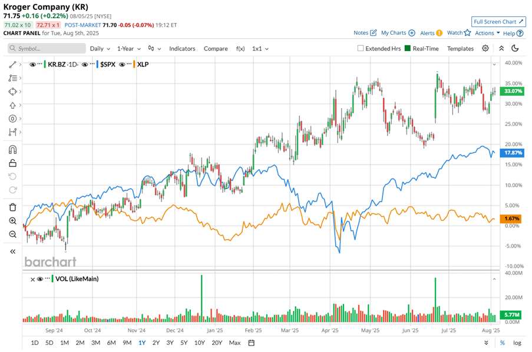Click the redo arrow icon

pos(12,190)
